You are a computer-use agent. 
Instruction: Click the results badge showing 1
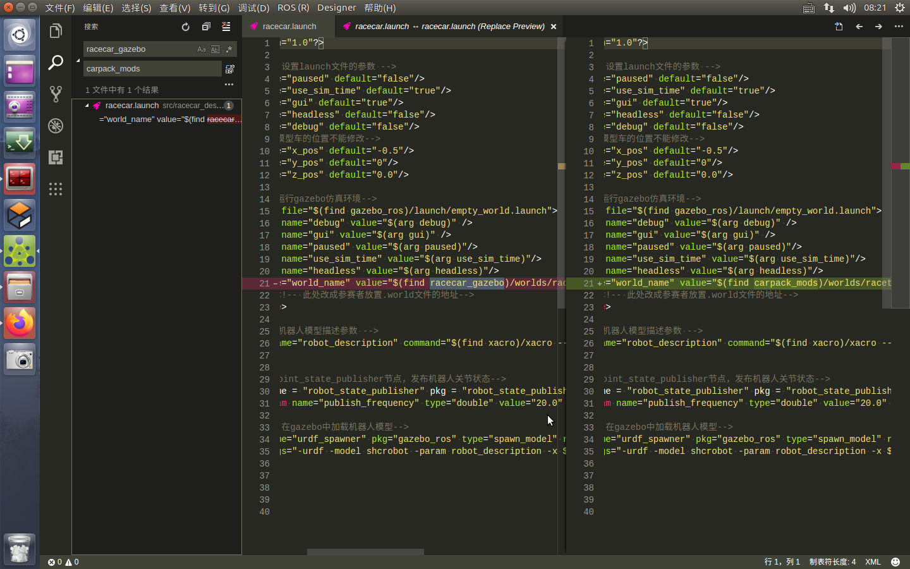tap(229, 106)
